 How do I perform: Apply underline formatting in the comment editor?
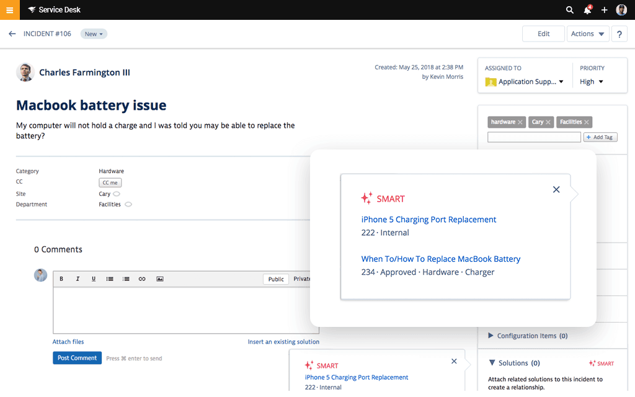[94, 279]
